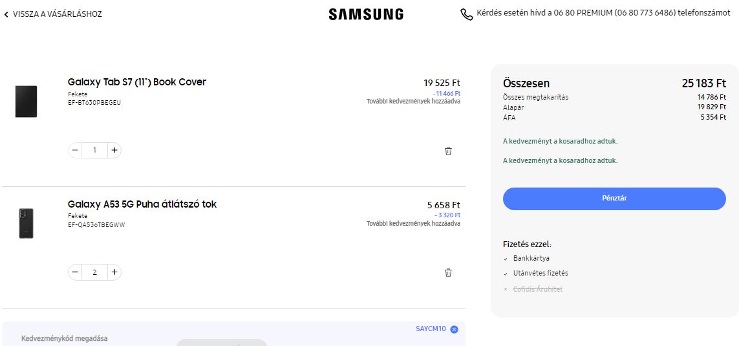Screen dimensions: 739x346
Task: Click the premium phone number text
Action: [603, 13]
